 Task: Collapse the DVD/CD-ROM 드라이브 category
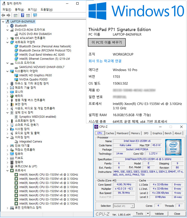(7, 30)
